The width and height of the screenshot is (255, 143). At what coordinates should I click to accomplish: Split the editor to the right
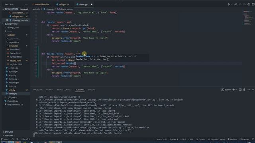tap(253, 4)
